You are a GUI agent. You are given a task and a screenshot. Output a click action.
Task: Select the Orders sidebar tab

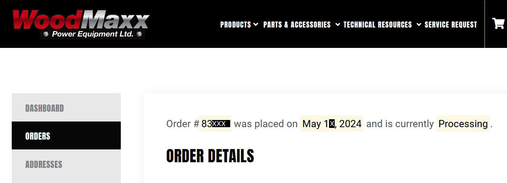pyautogui.click(x=38, y=136)
